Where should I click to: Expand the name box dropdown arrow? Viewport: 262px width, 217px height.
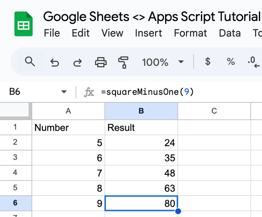pyautogui.click(x=64, y=92)
